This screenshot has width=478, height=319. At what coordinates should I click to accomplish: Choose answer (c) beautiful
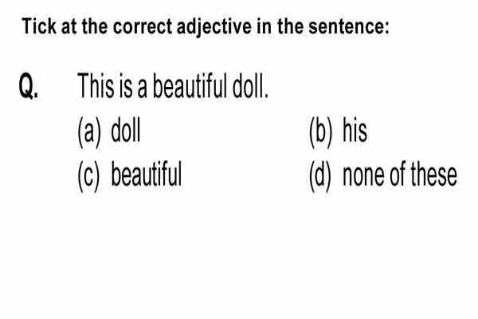point(130,175)
